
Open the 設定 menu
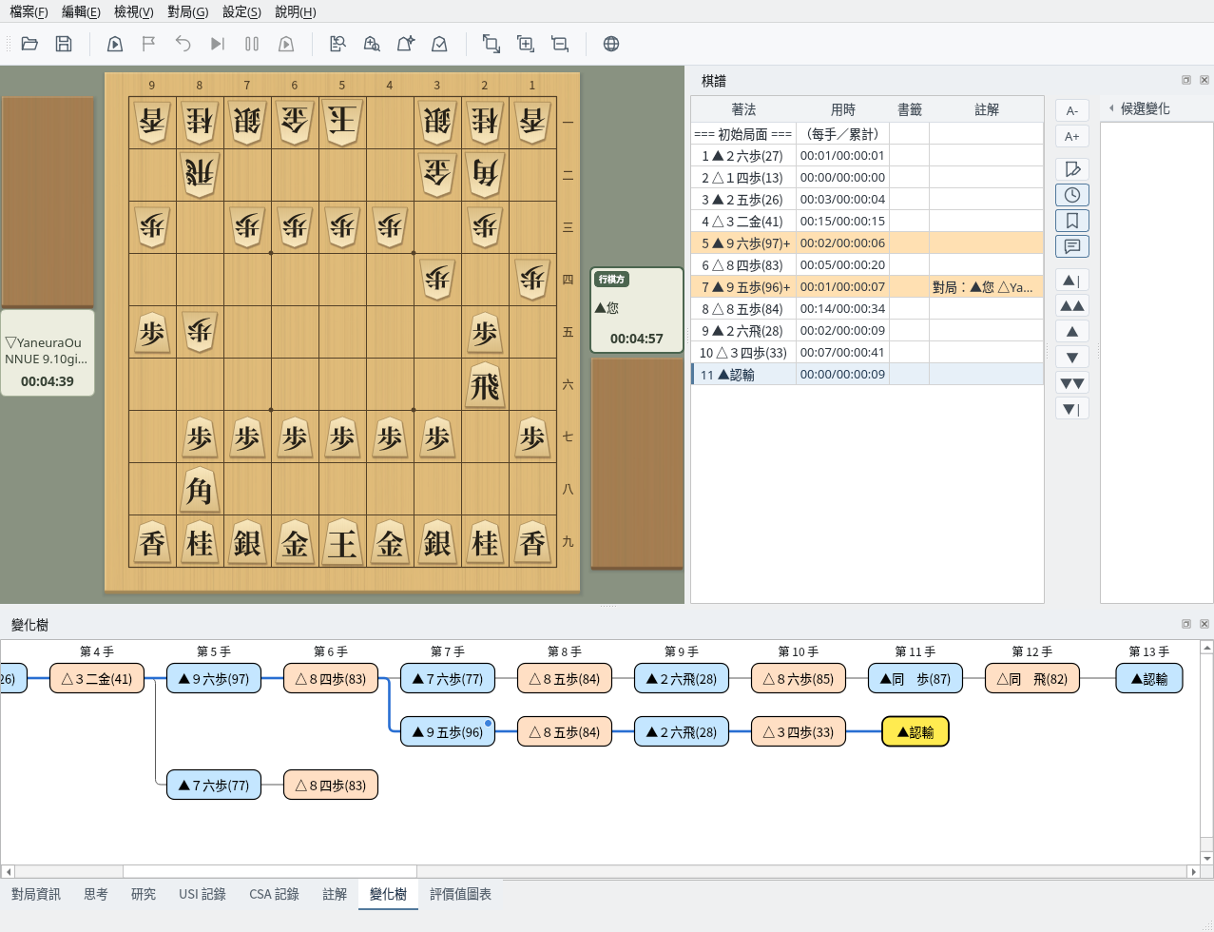click(241, 11)
